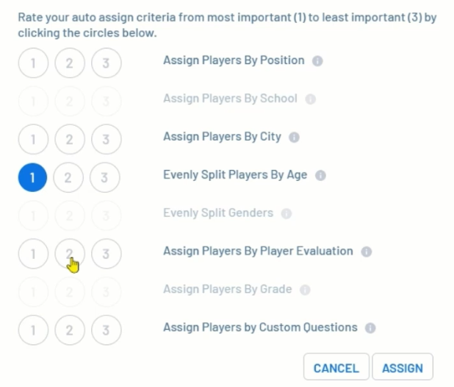Click info icon beside Assign Players By Position
454x387 pixels.
tap(317, 61)
